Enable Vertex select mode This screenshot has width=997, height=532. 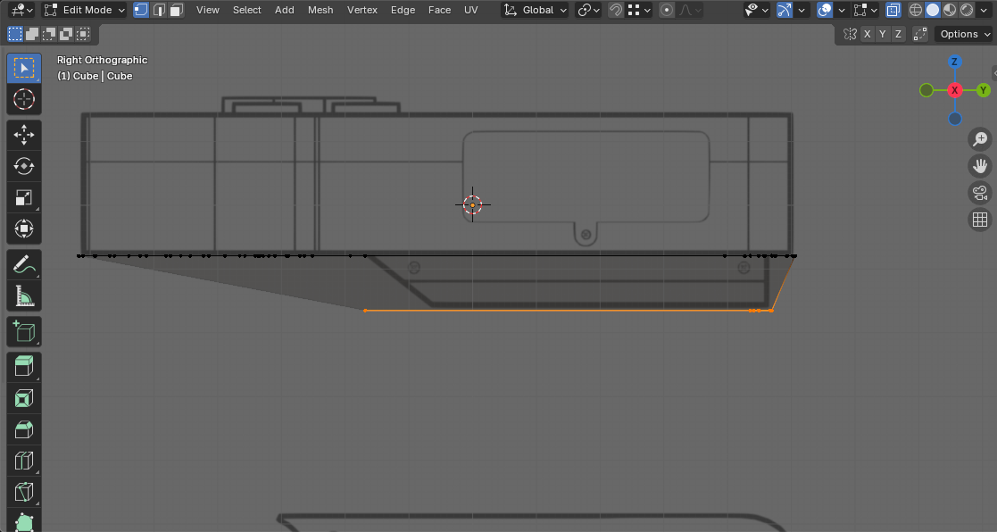[140, 10]
